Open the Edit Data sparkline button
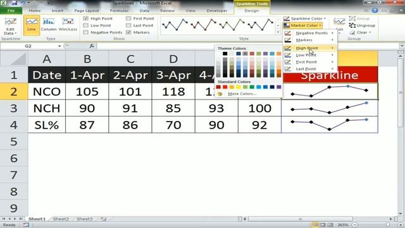The height and width of the screenshot is (228, 405). [x=10, y=27]
